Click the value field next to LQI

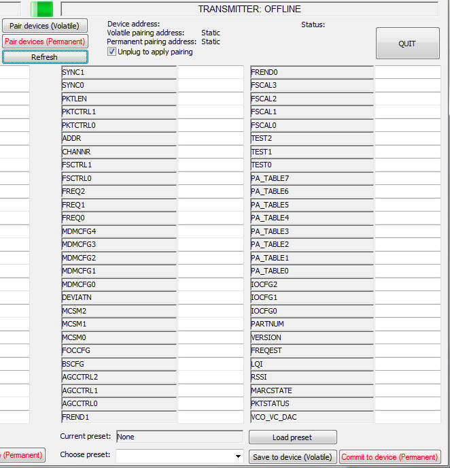click(x=408, y=364)
